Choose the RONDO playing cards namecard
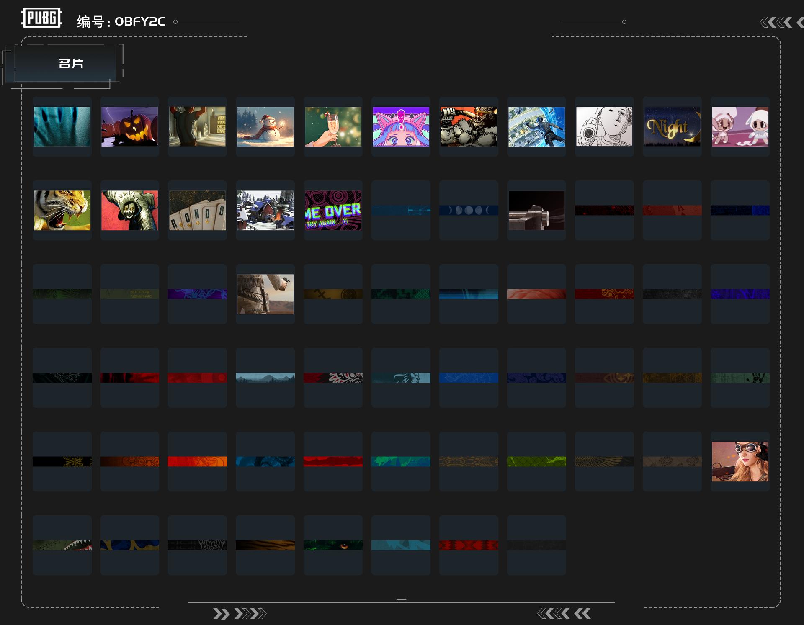This screenshot has height=625, width=804. coord(197,210)
